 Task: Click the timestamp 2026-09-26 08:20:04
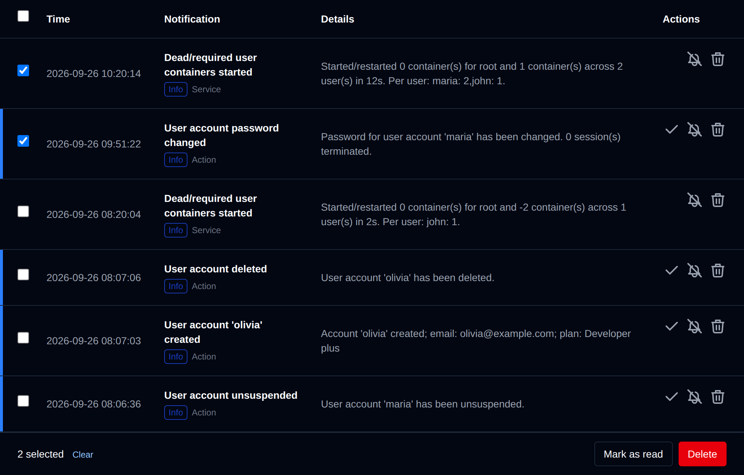(x=94, y=214)
